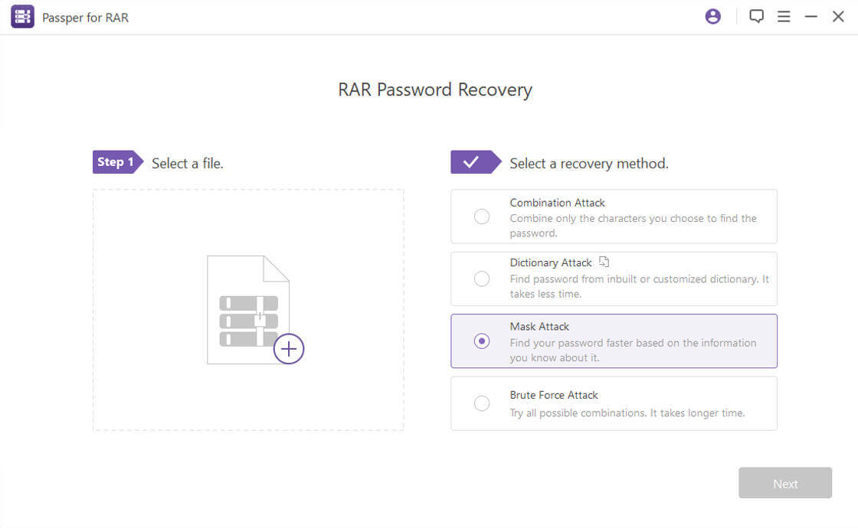Click the Mask Attack description text

point(633,350)
